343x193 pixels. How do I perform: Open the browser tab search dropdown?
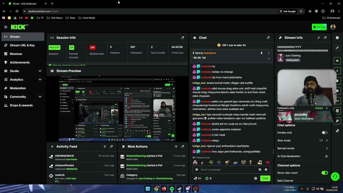4,3
